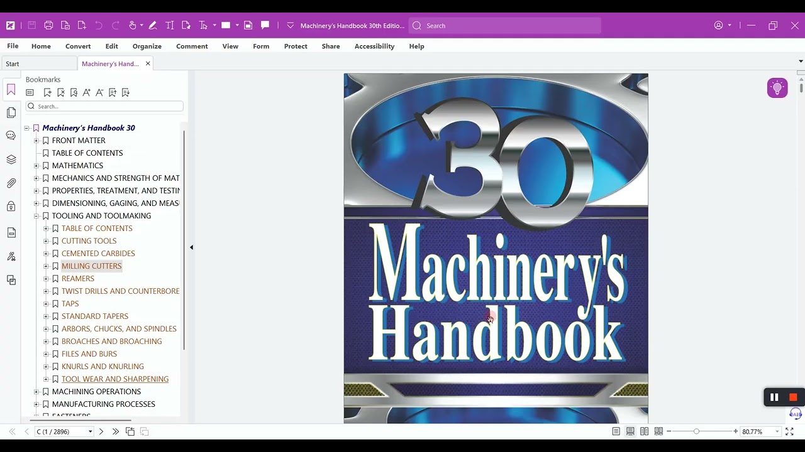Screen dimensions: 805x452
Task: Open the Security lock panel
Action: (11, 207)
